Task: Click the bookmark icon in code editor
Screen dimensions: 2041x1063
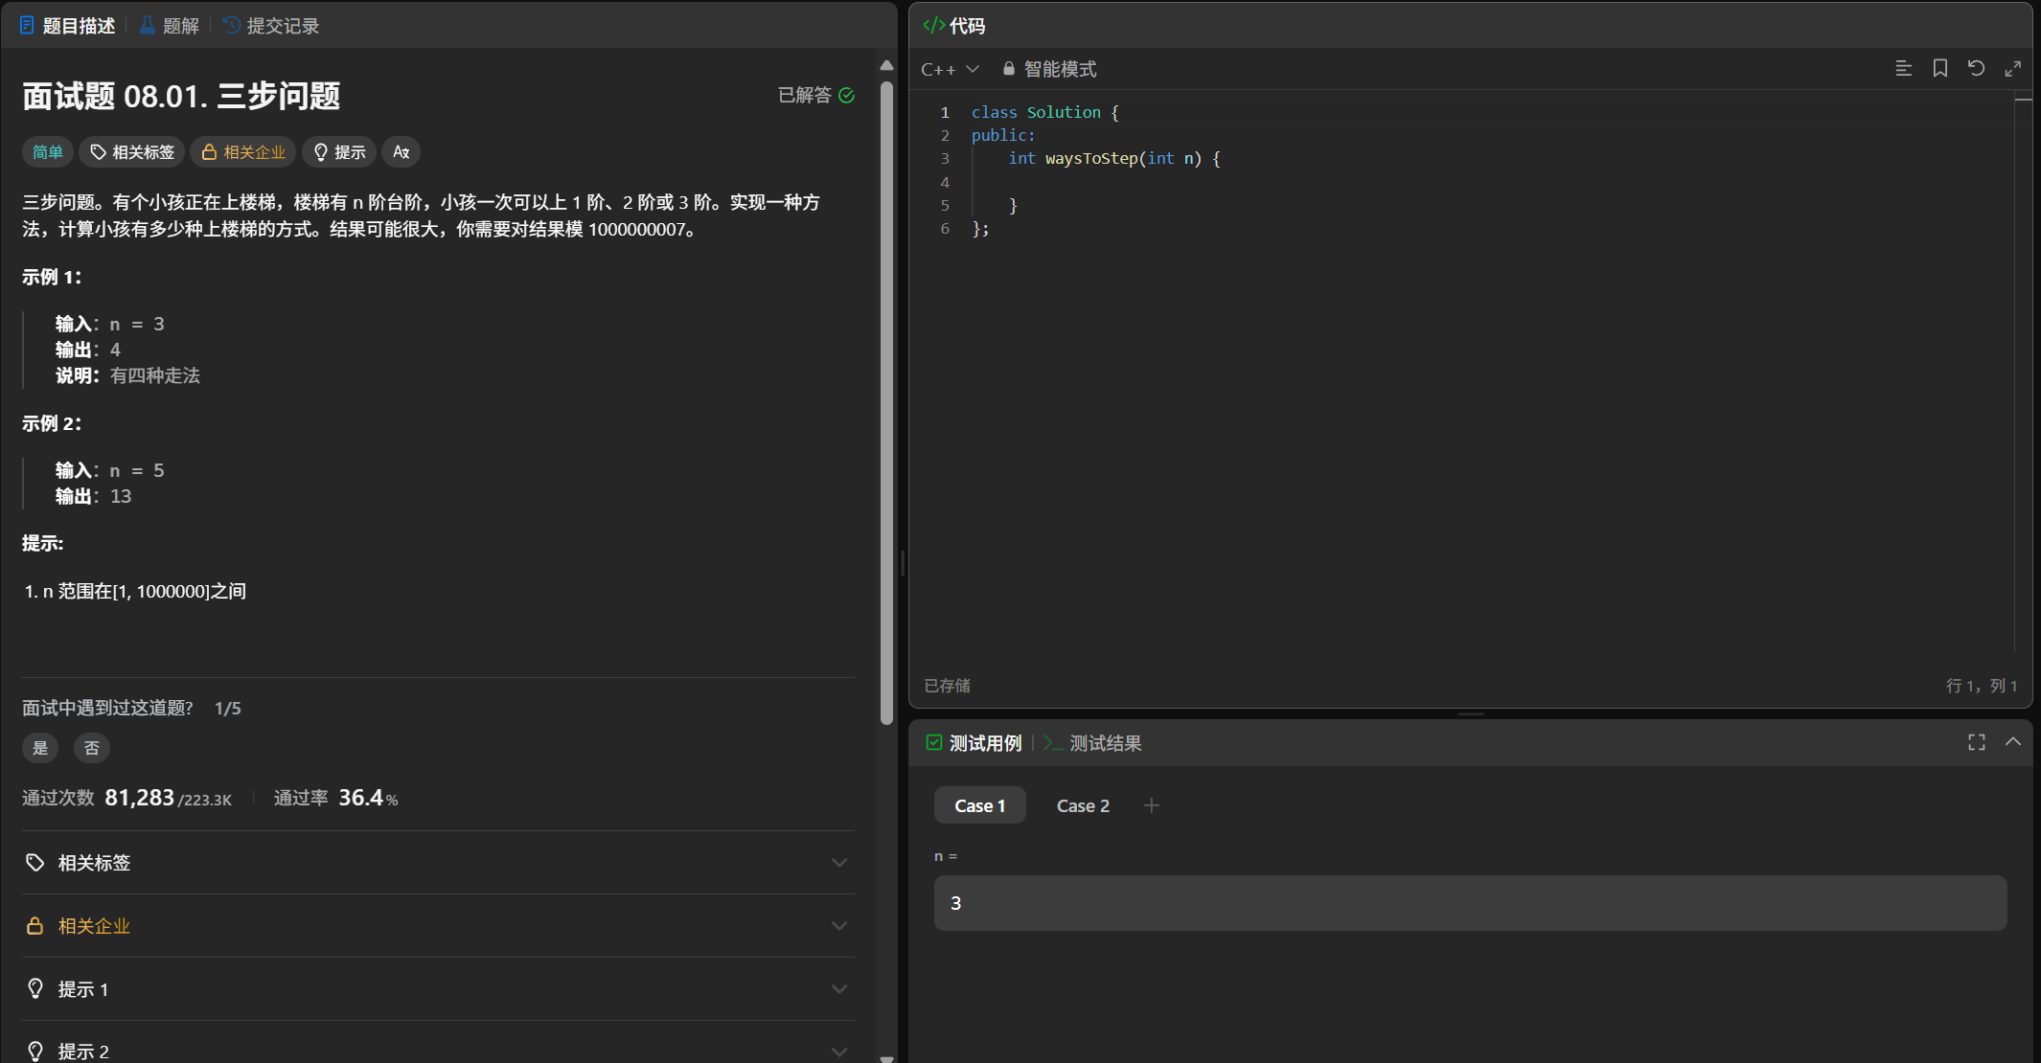Action: pos(1939,68)
